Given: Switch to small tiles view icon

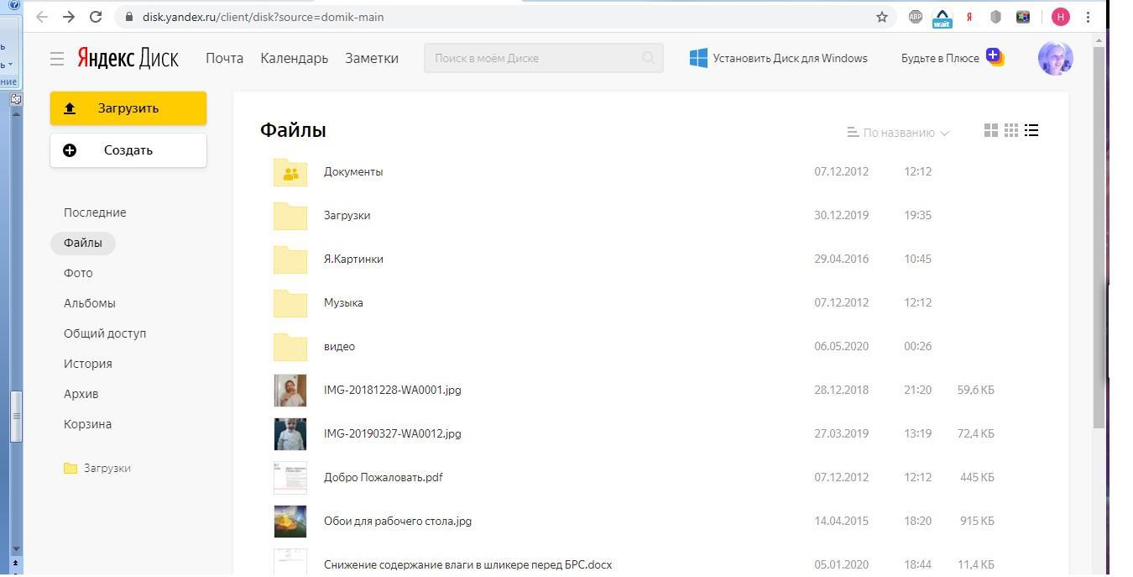Looking at the screenshot, I should (1011, 130).
